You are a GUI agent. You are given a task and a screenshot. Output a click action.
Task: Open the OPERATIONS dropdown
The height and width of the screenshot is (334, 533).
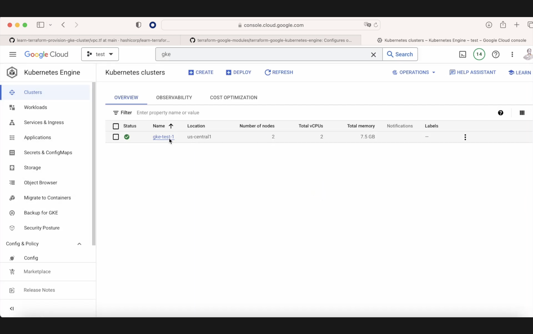414,72
